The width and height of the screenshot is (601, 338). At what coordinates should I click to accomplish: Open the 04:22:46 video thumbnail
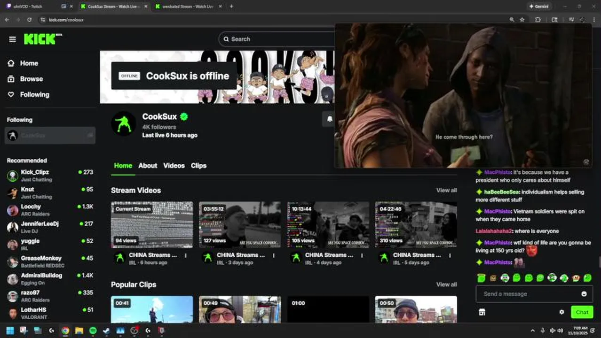pyautogui.click(x=416, y=224)
